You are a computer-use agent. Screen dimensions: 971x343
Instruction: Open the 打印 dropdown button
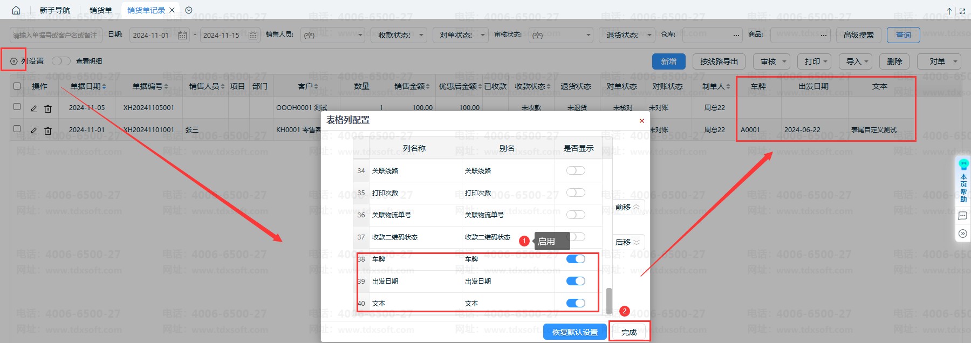coord(814,61)
